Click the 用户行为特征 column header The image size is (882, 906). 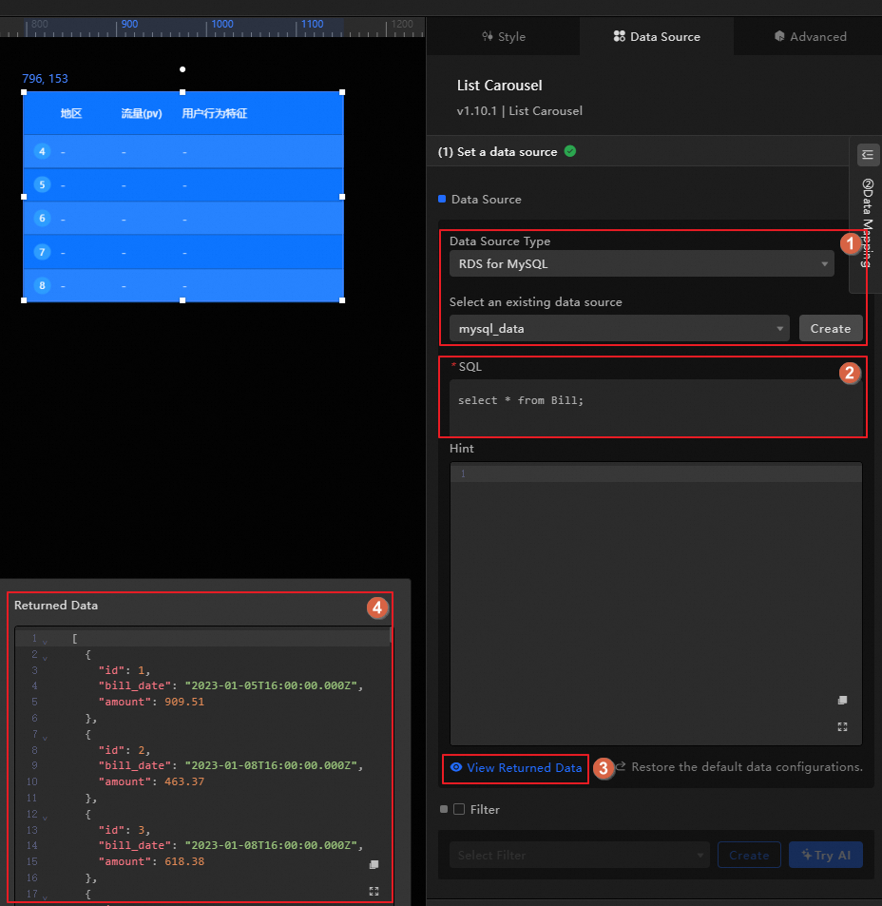coord(214,113)
